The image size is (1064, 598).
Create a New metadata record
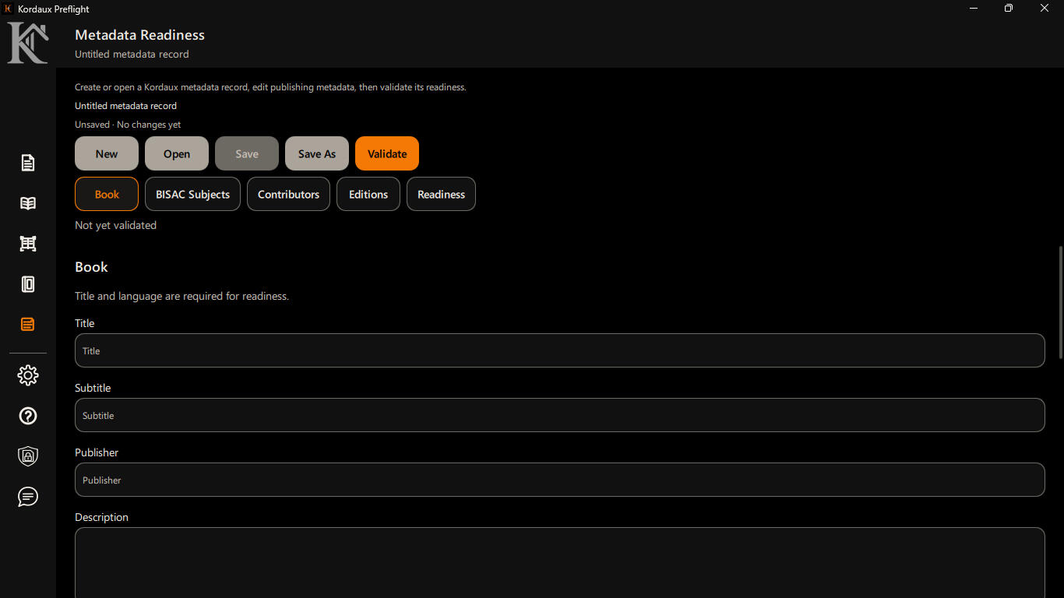[107, 153]
